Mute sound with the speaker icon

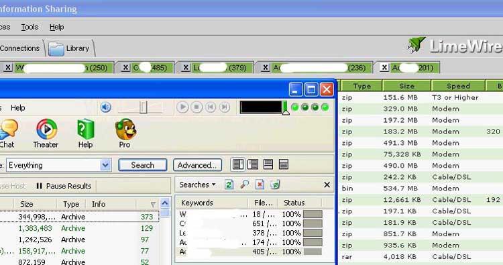105,107
